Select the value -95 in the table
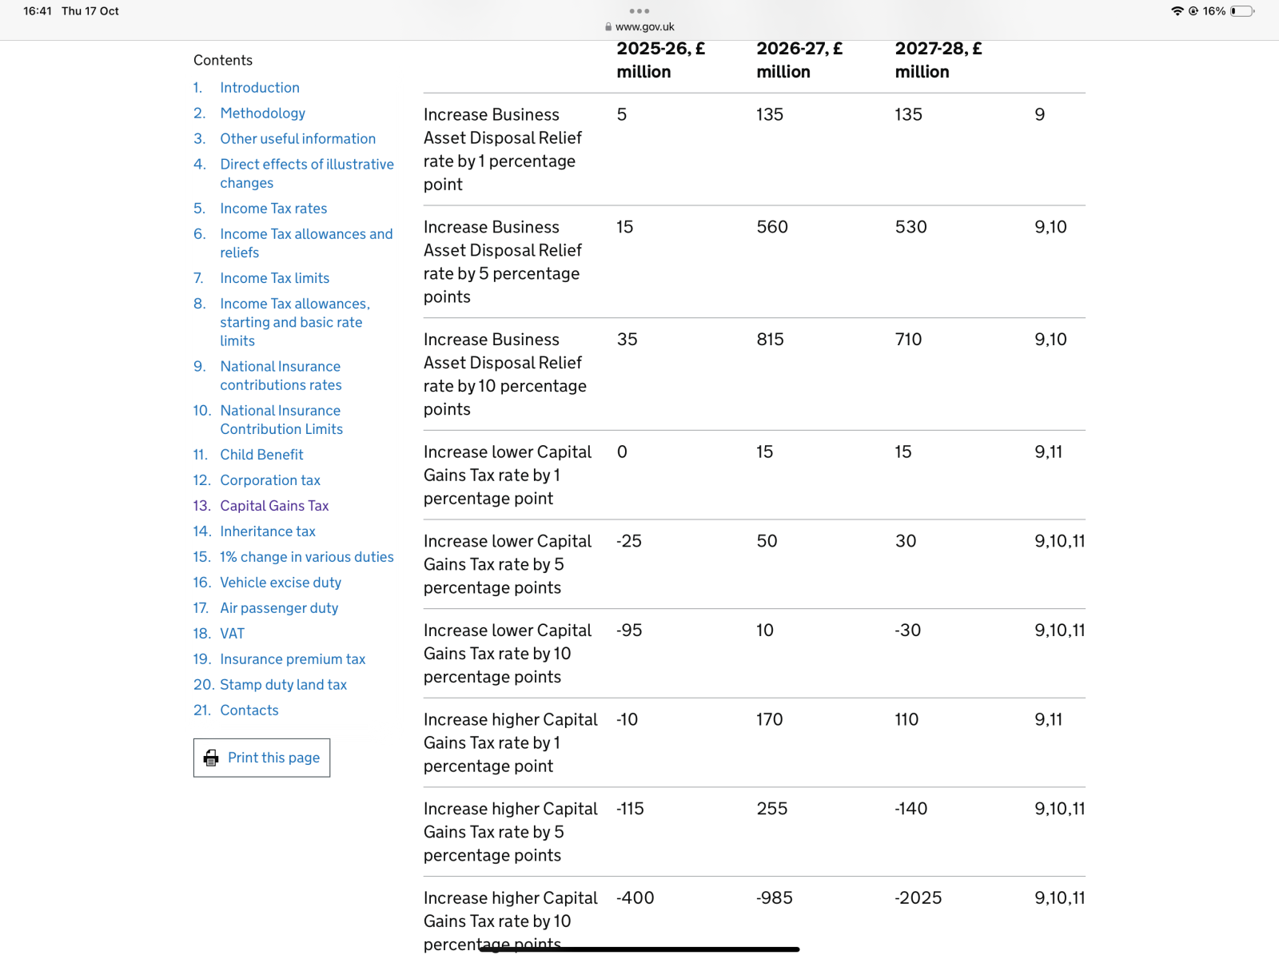The image size is (1279, 959). [629, 631]
